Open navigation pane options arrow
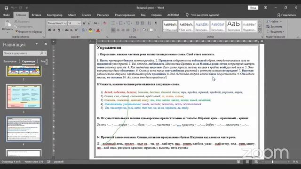Image resolution: width=301 pixels, height=169 pixels. point(37,44)
